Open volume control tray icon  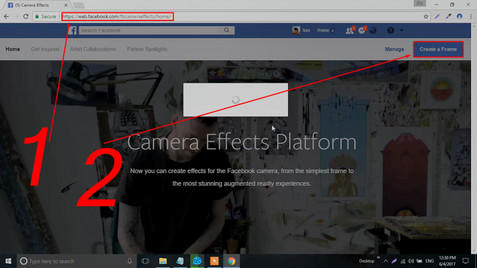[411, 261]
